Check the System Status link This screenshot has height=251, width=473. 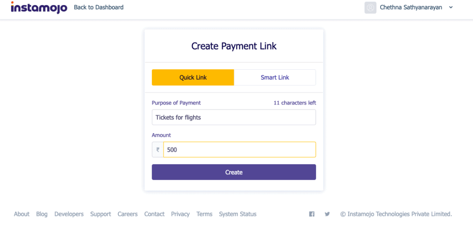(237, 214)
